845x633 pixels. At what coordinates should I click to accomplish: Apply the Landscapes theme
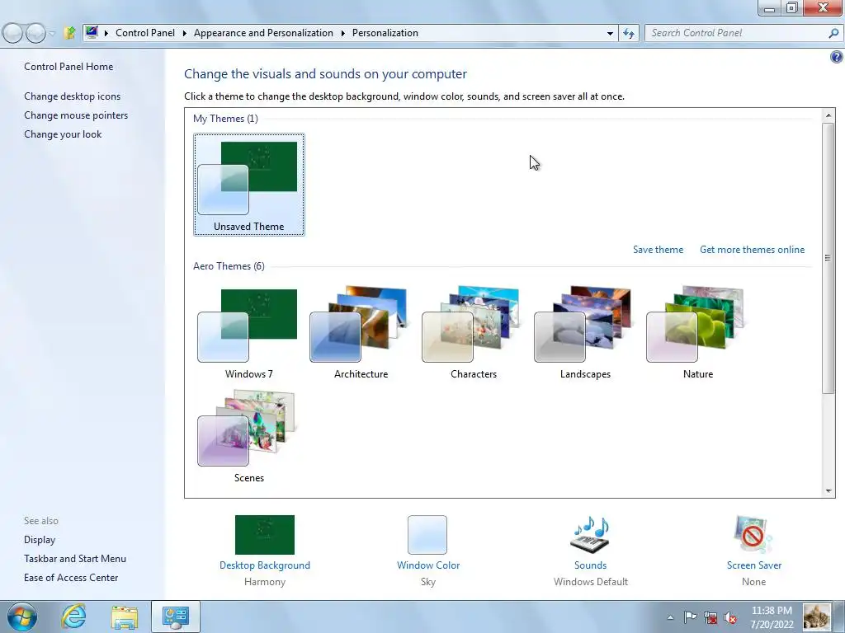(585, 334)
